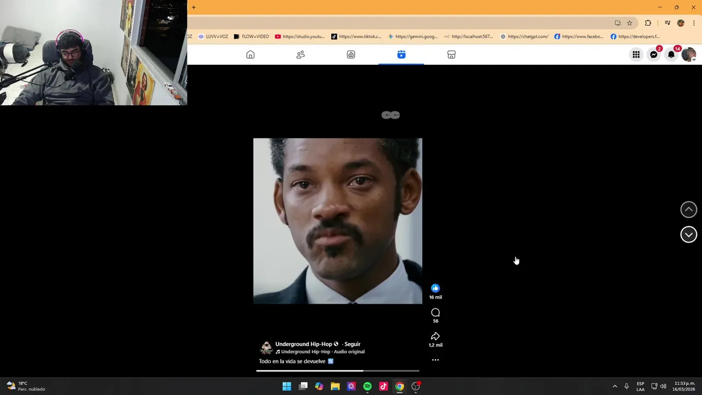Open YouTube Studio bookmark

pyautogui.click(x=300, y=36)
